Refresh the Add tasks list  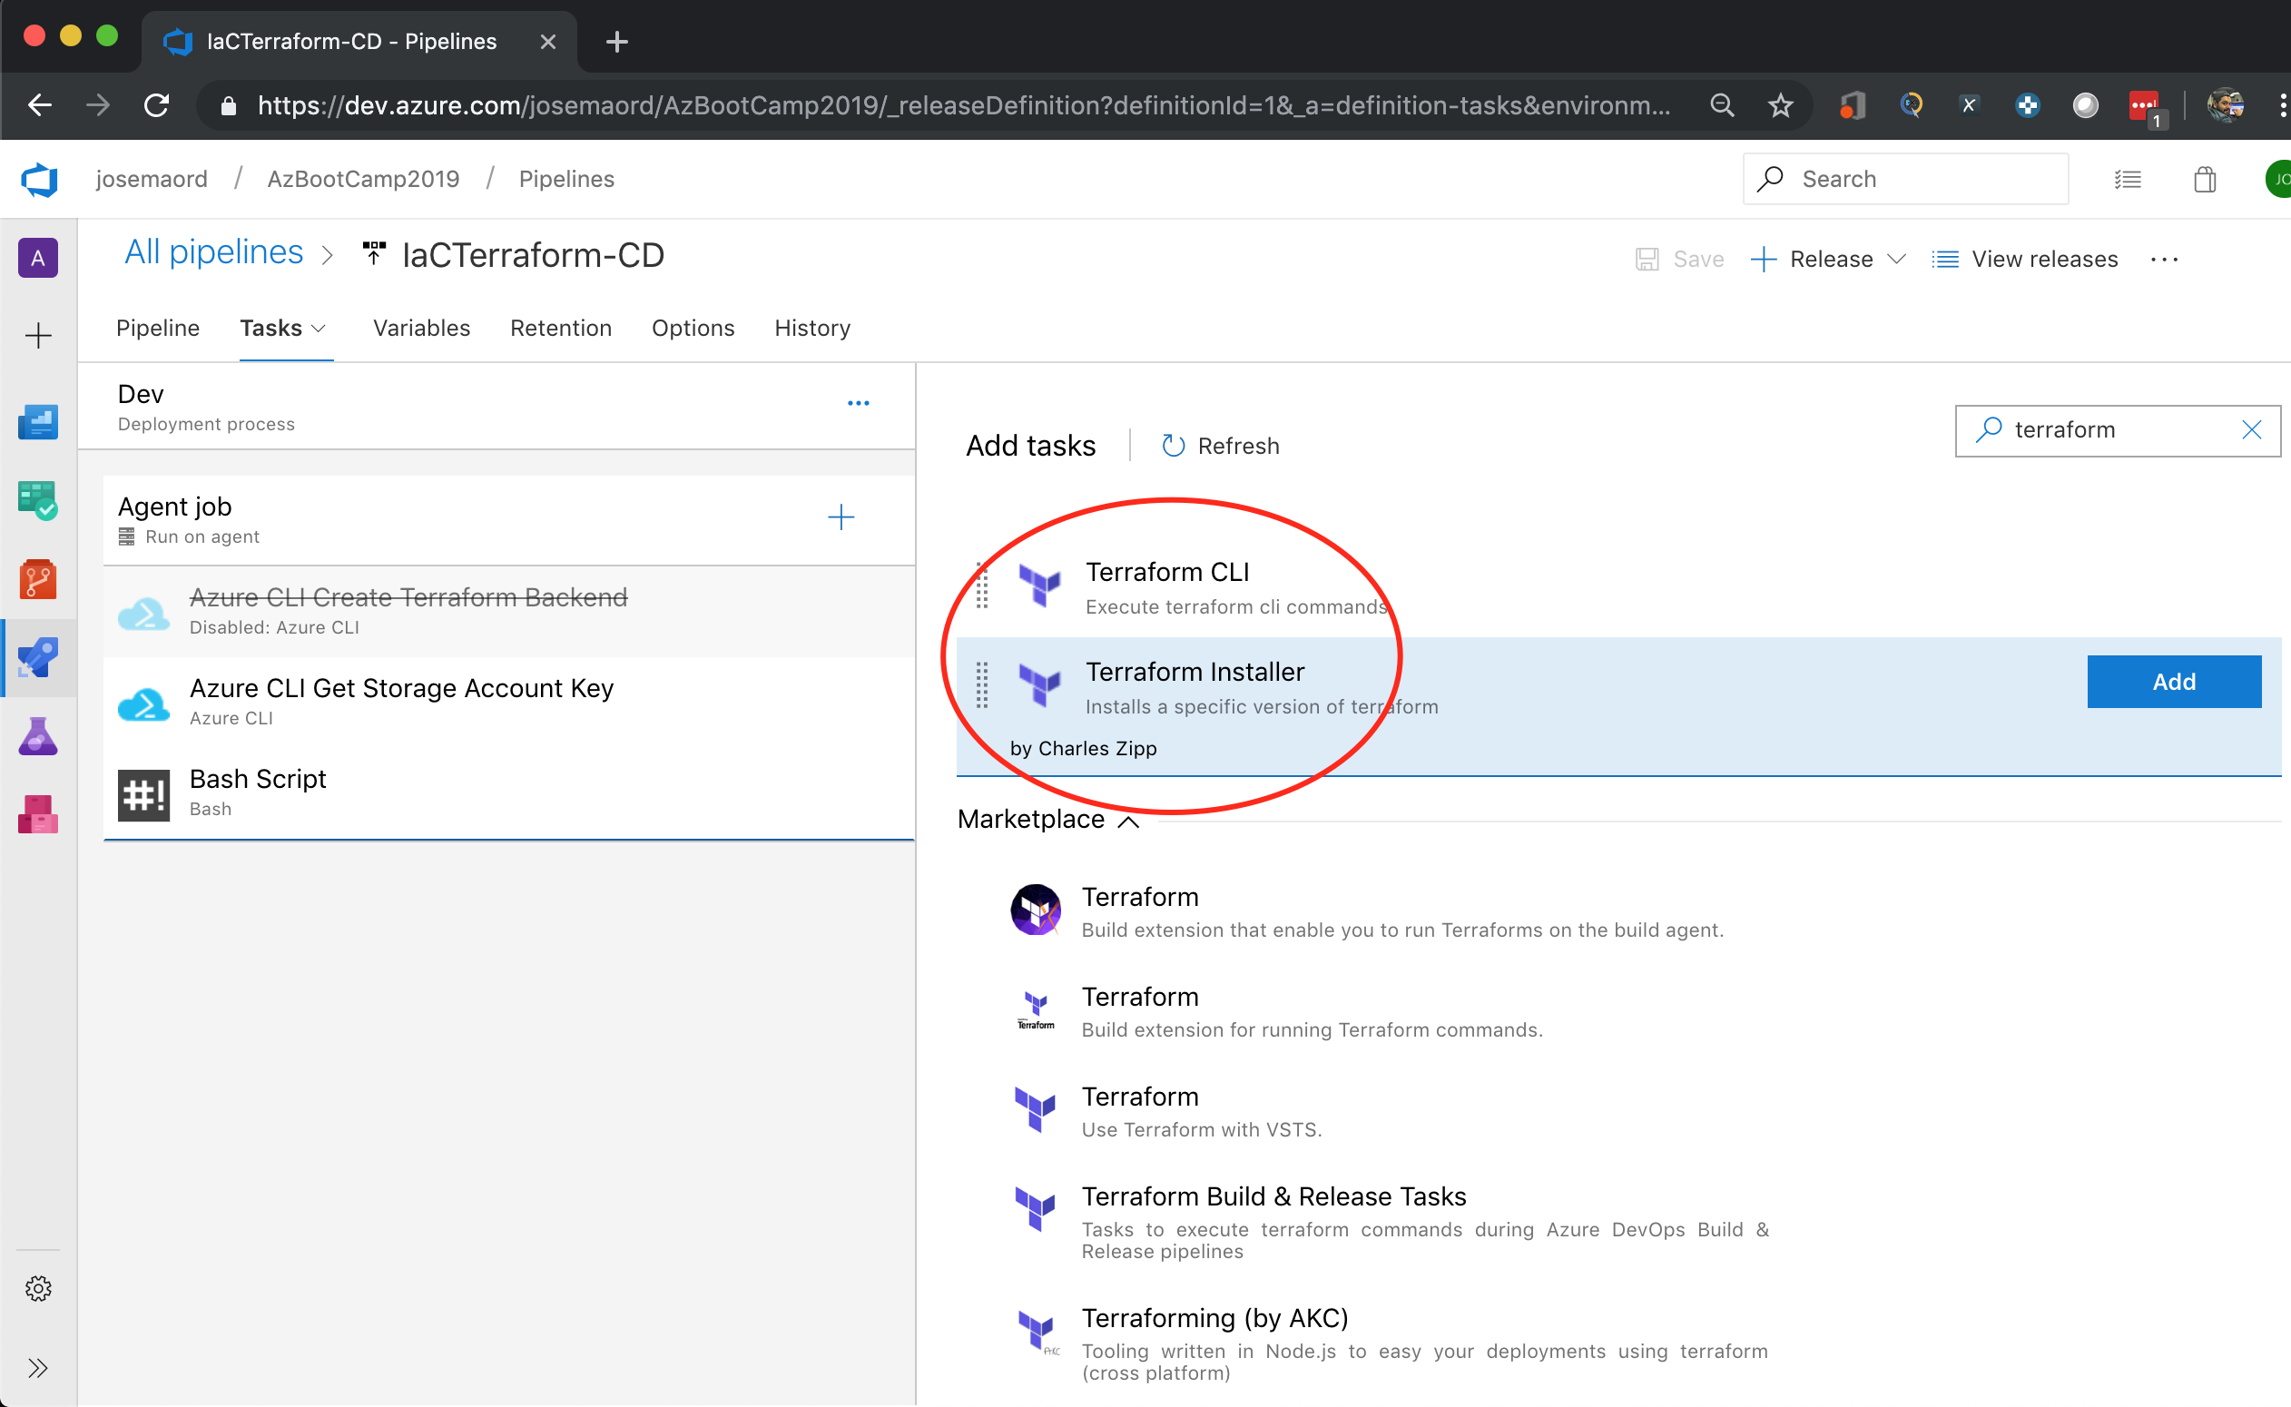click(1220, 446)
